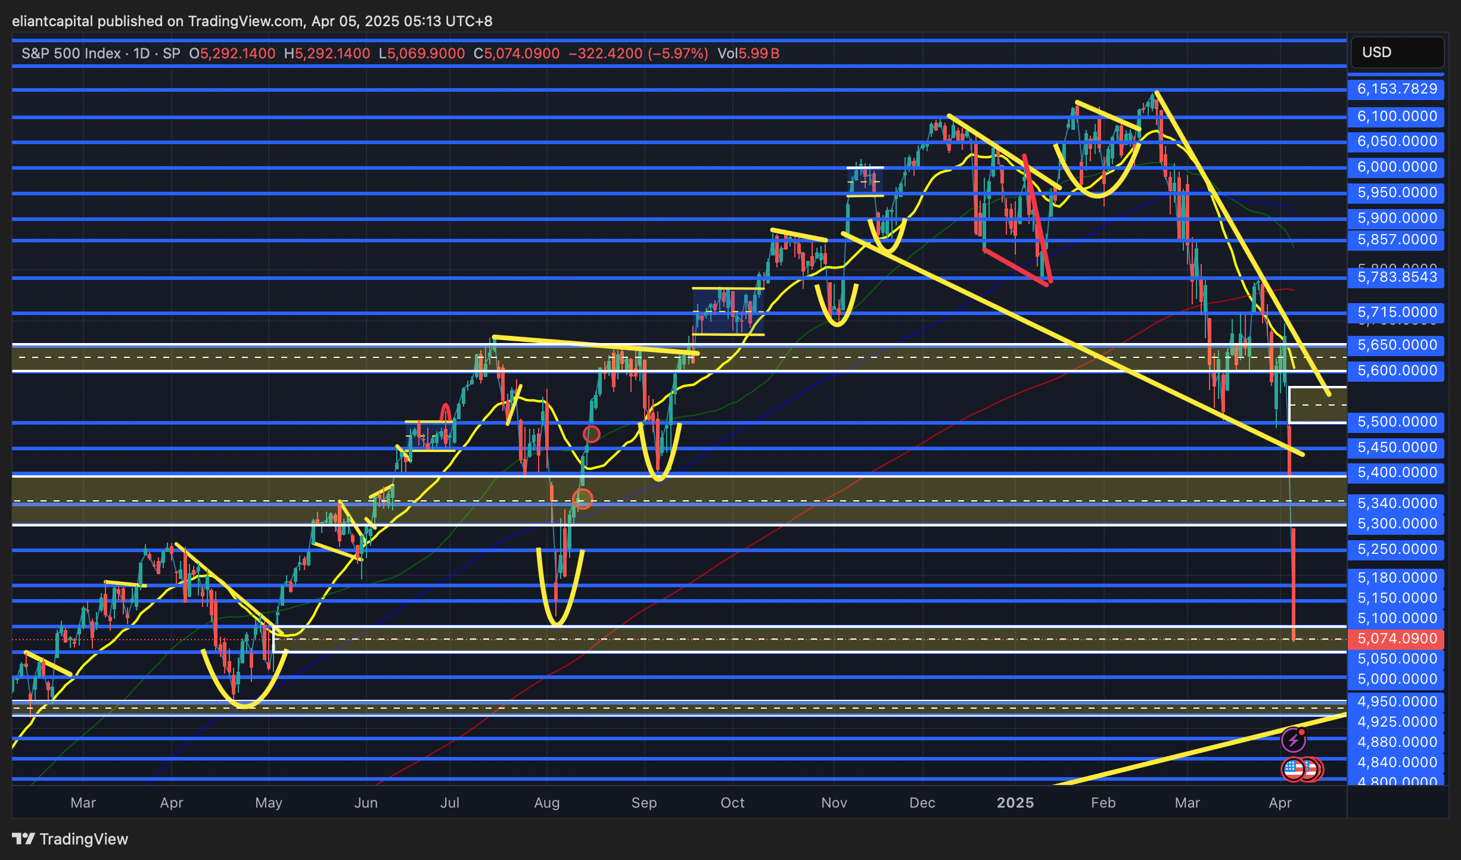Screen dimensions: 1461x860
Task: Click the upper small red circle marker near August
Action: point(591,434)
